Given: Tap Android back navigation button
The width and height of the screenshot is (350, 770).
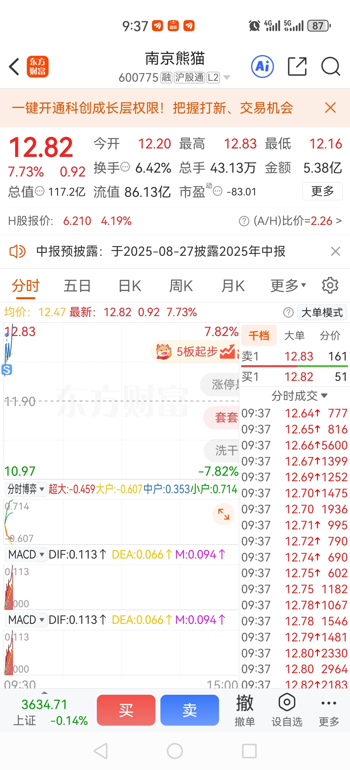Looking at the screenshot, I should (101, 750).
